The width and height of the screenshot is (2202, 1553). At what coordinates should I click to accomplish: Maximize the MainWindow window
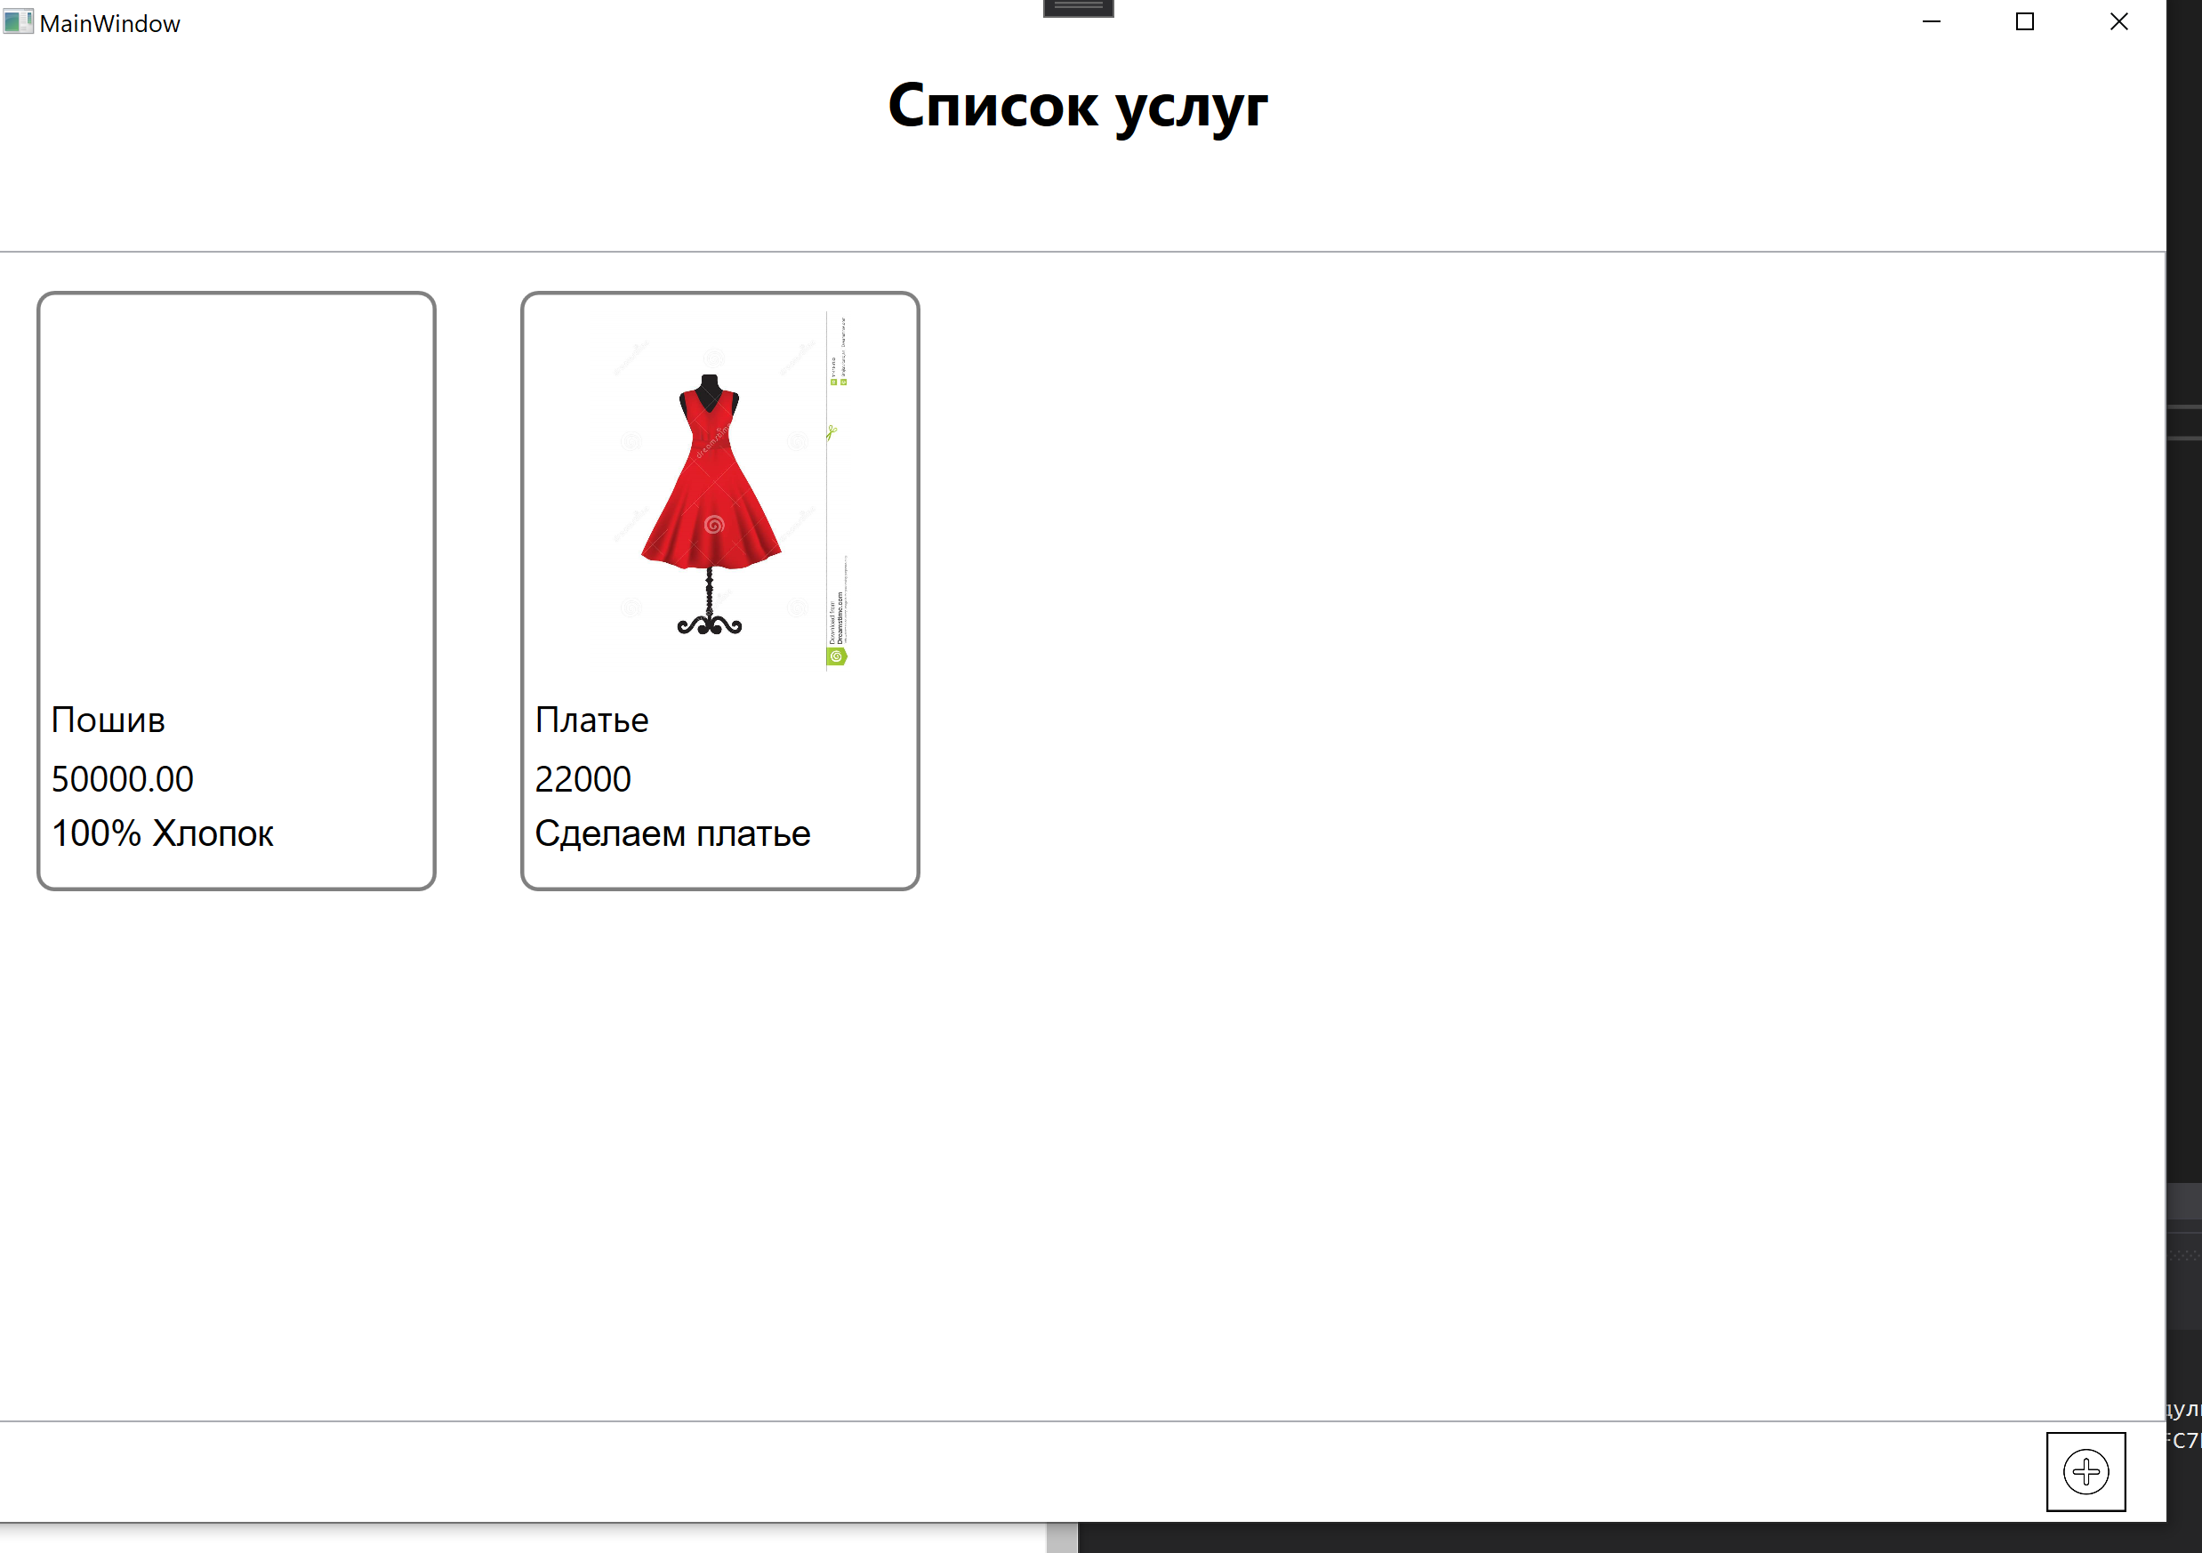(x=2024, y=21)
